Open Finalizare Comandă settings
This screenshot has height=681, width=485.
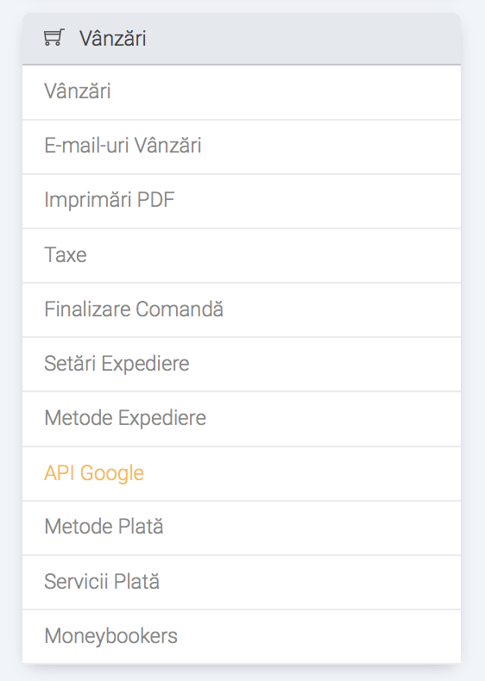coord(242,310)
